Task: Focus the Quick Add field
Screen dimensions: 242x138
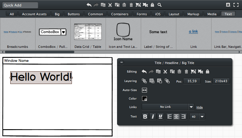Action: (20, 5)
